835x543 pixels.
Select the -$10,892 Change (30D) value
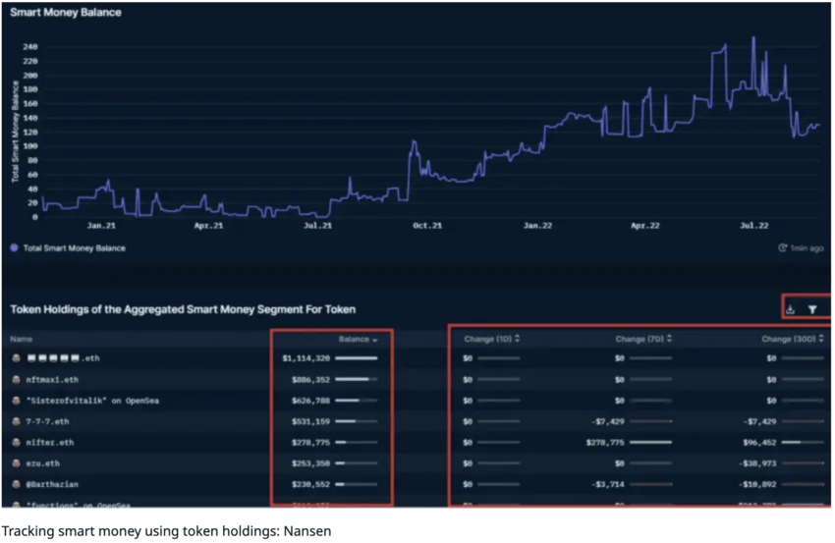(757, 484)
